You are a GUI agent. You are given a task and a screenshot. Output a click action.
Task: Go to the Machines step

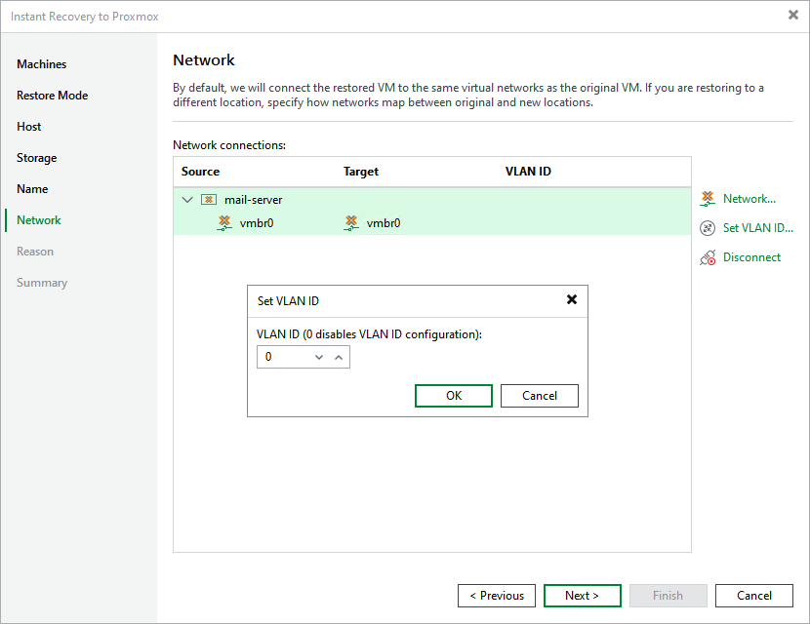tap(41, 64)
